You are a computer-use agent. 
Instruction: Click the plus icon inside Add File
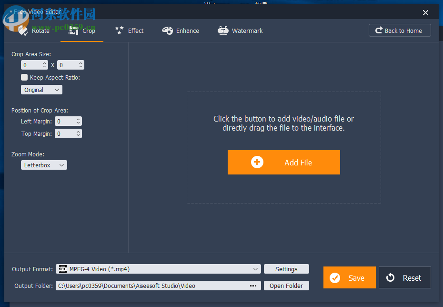pos(257,162)
